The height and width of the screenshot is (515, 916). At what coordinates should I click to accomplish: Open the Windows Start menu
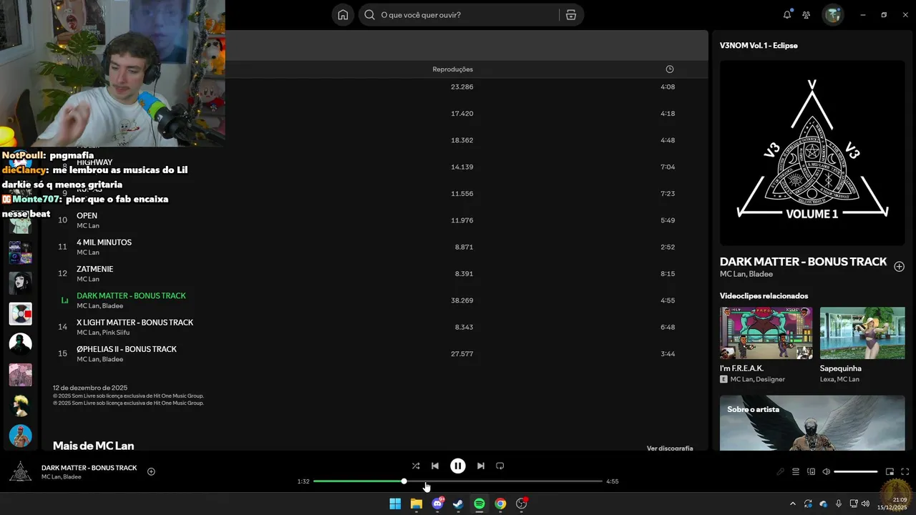click(395, 504)
